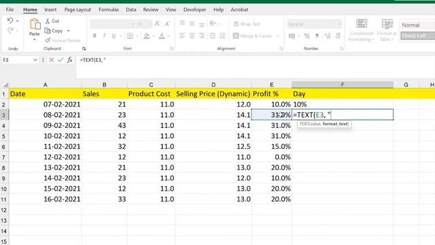Click the Accounting Number Format icon
The width and height of the screenshot is (435, 245).
click(292, 36)
